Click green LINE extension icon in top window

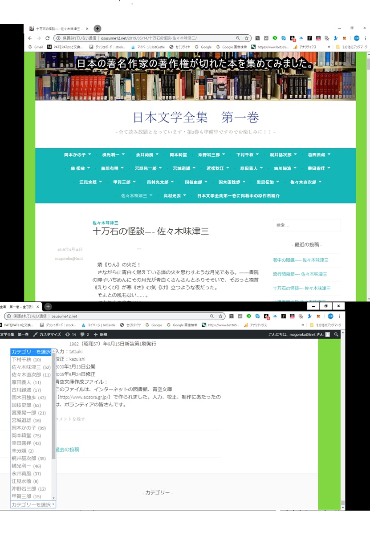tap(275, 38)
